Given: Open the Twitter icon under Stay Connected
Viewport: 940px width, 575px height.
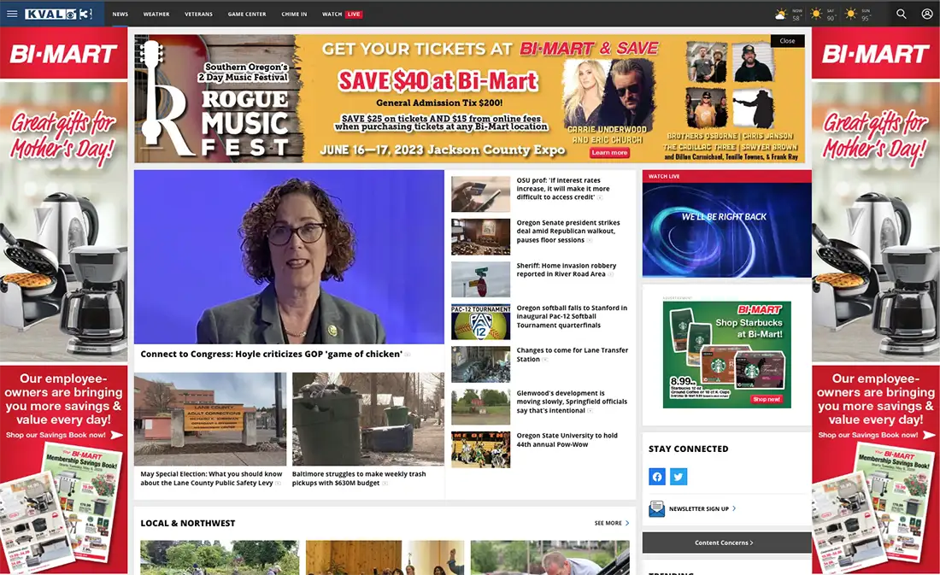Looking at the screenshot, I should pyautogui.click(x=679, y=477).
